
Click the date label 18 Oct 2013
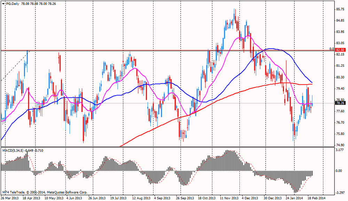207,198
